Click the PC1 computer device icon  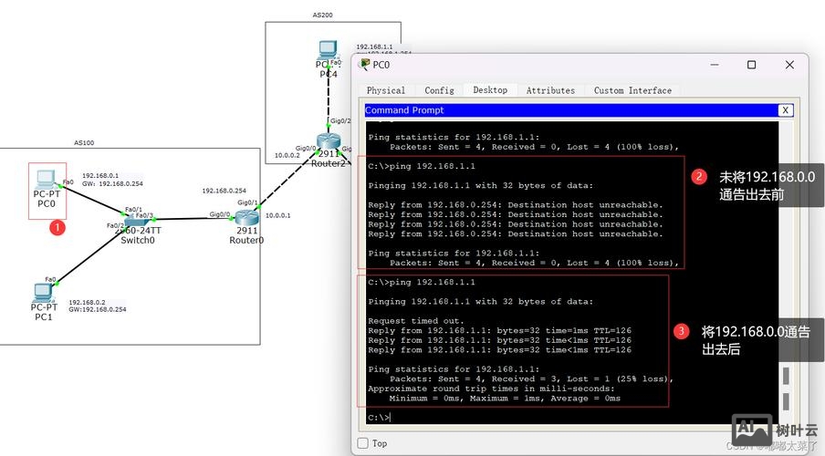tap(42, 292)
